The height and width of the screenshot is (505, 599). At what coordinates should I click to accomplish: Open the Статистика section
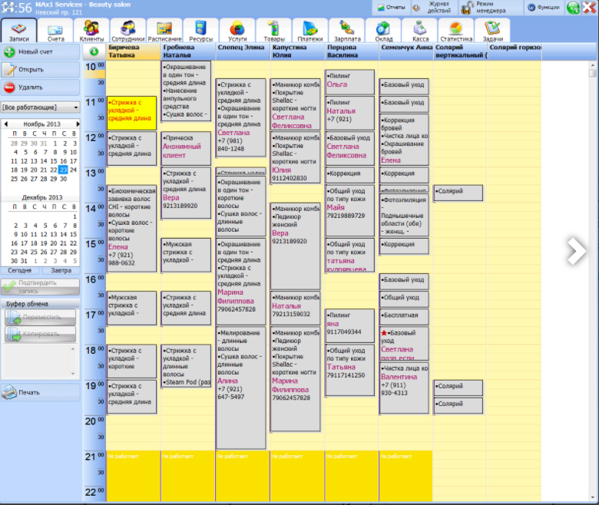tap(456, 30)
